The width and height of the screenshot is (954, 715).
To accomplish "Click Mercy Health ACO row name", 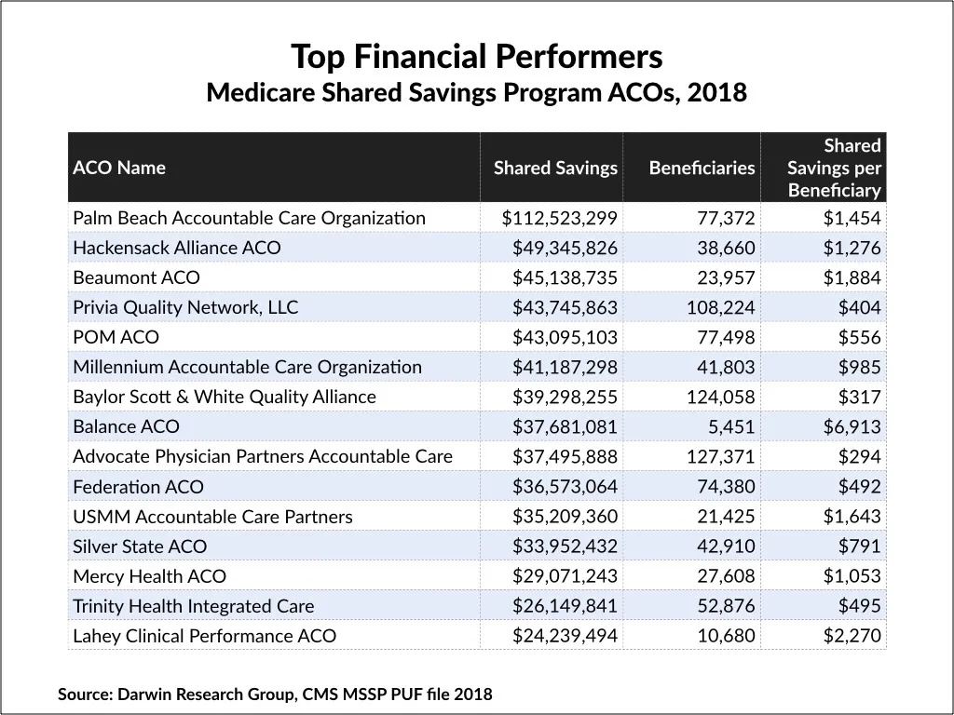I will [150, 576].
